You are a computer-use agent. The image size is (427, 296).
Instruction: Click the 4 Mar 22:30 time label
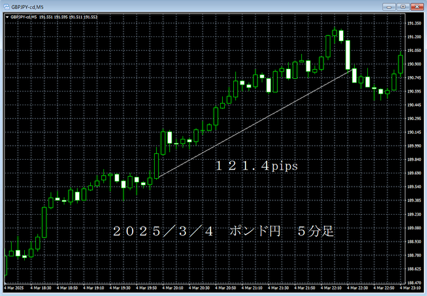pyautogui.click(x=357, y=288)
